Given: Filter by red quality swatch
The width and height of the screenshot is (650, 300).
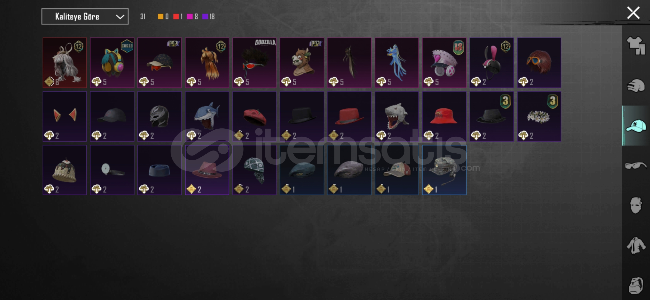Looking at the screenshot, I should click(x=176, y=16).
